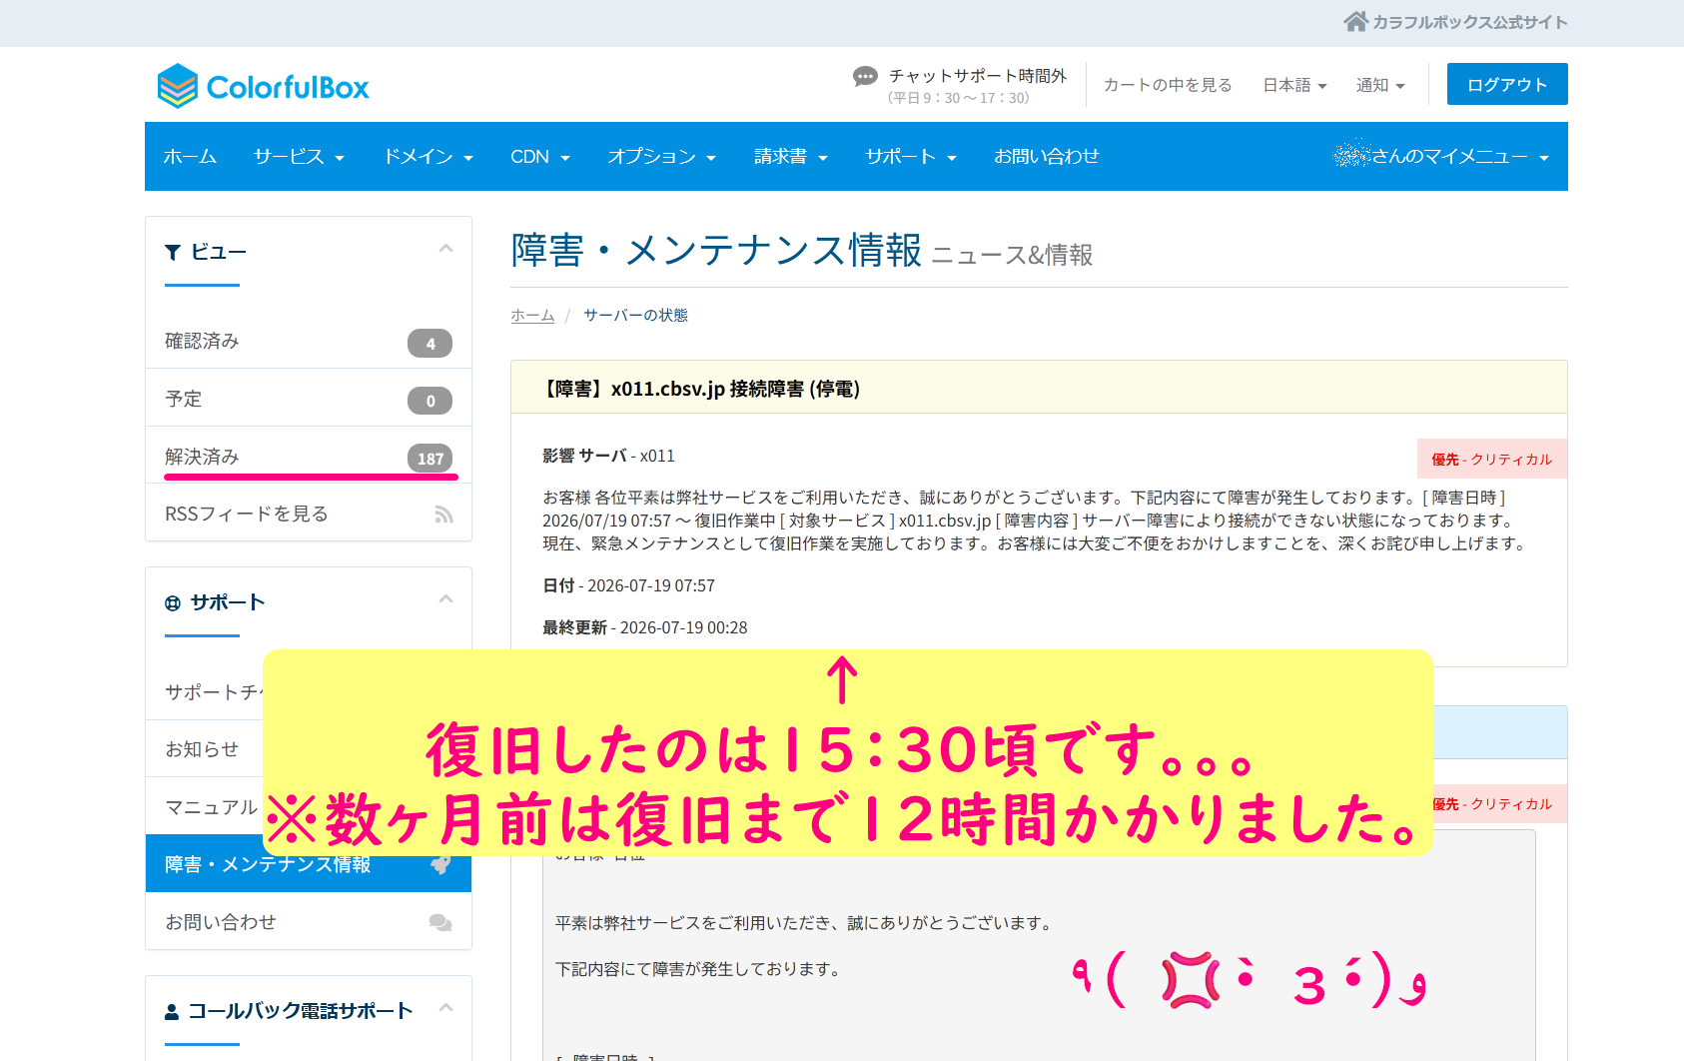This screenshot has height=1061, width=1684.
Task: Open the さんのマイメニュー dropdown
Action: 1441,156
